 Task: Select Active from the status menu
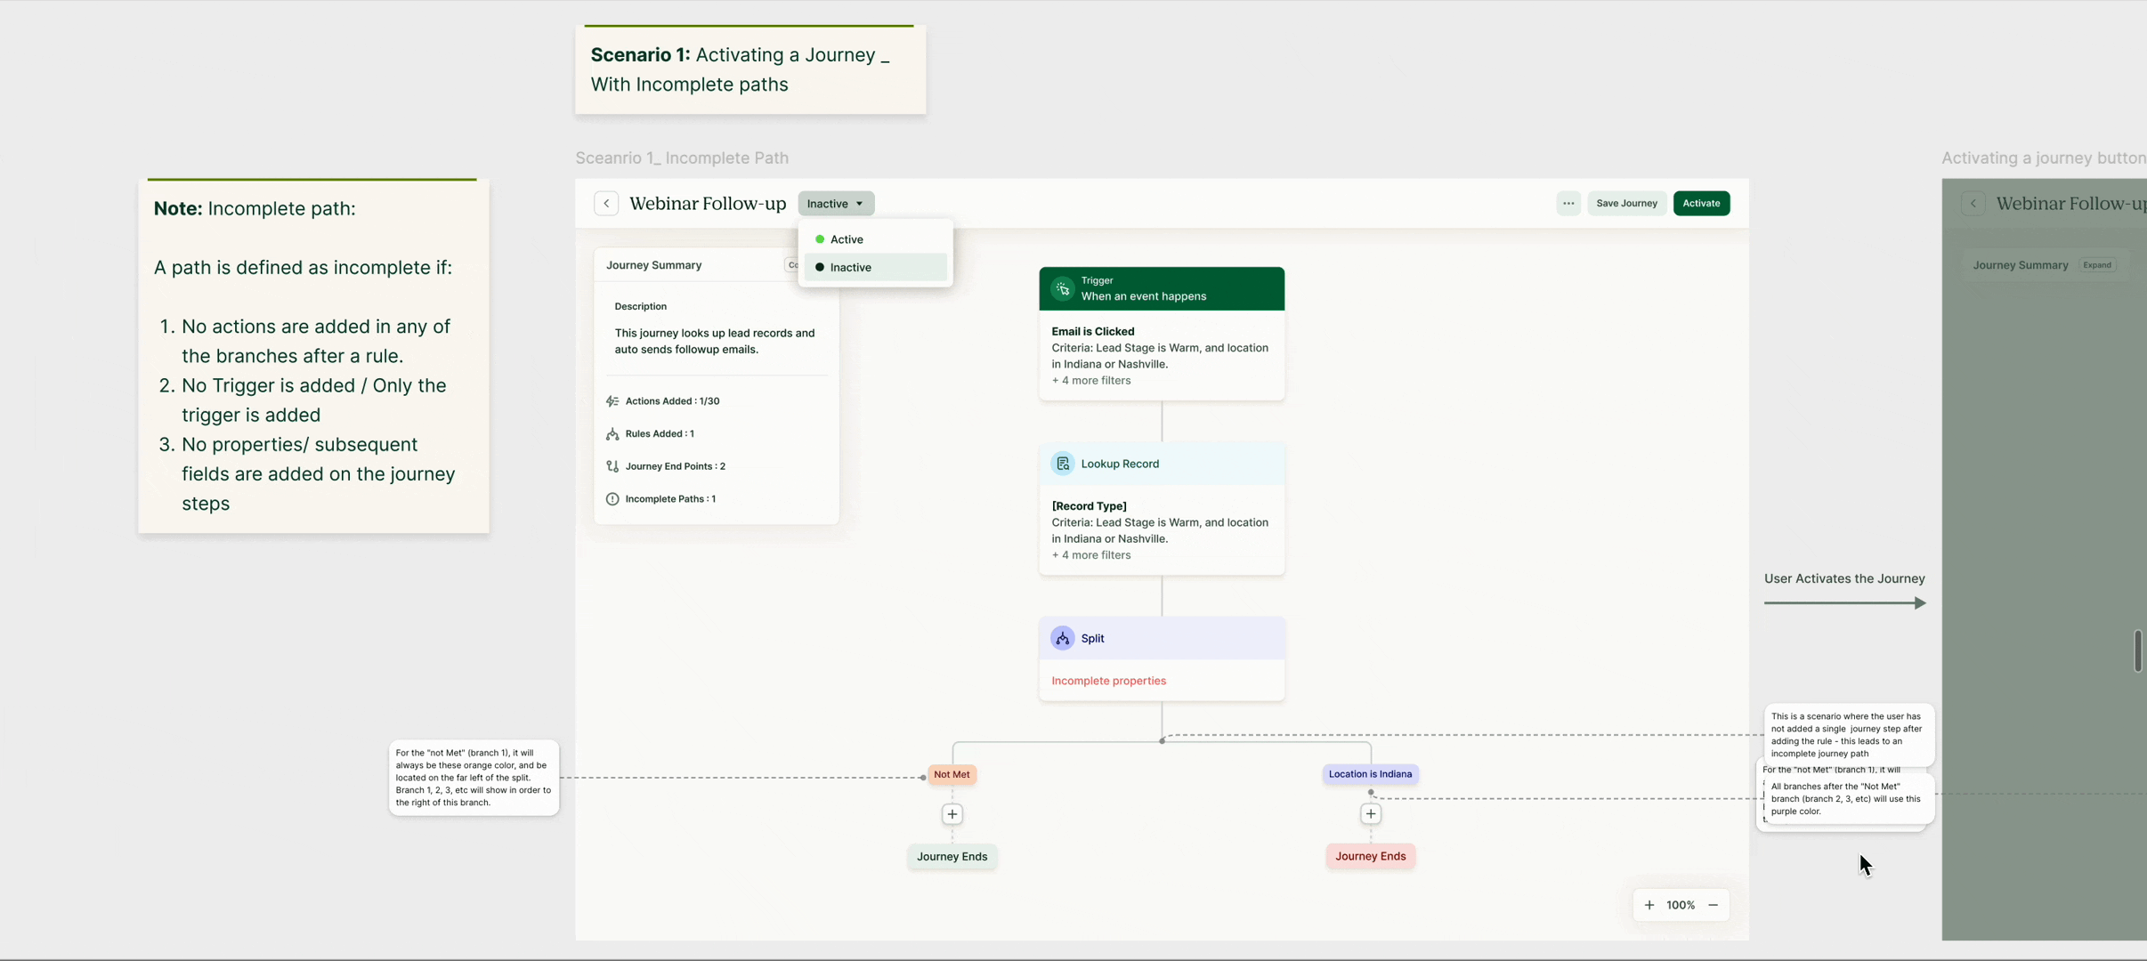[x=875, y=239]
